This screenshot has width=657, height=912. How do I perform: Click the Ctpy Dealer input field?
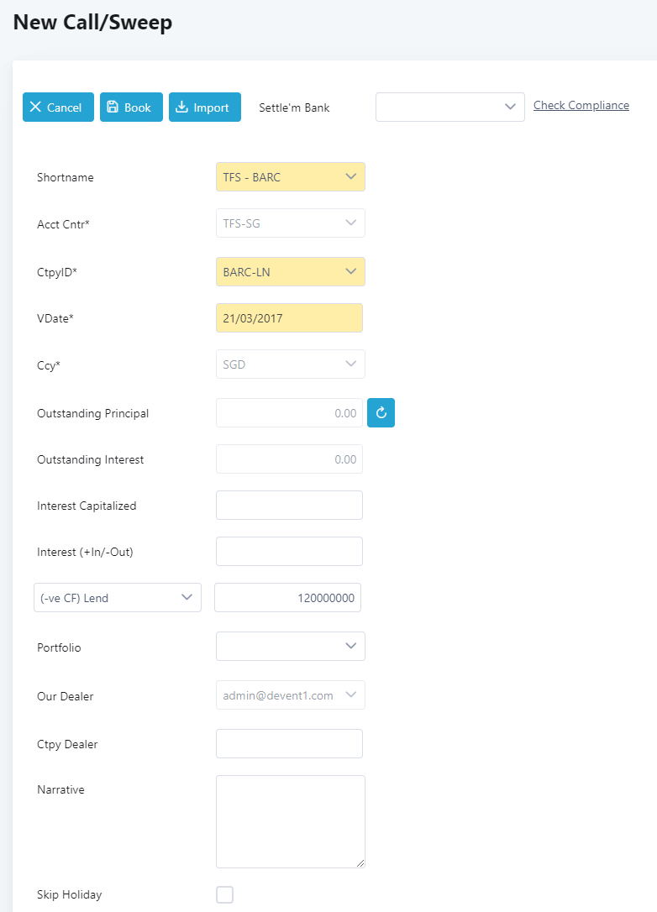(x=289, y=744)
